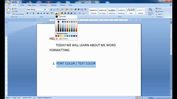Viewport: 177px width, 99px height.
Task: Click the Bullets list icon
Action: (x=62, y=10)
